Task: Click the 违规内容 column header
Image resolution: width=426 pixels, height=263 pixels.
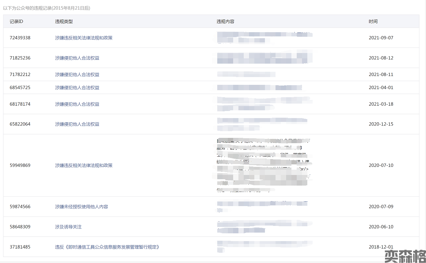Action: (225, 22)
